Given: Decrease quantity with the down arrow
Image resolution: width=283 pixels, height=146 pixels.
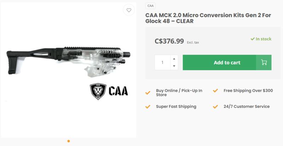Looking at the screenshot, I should [174, 66].
